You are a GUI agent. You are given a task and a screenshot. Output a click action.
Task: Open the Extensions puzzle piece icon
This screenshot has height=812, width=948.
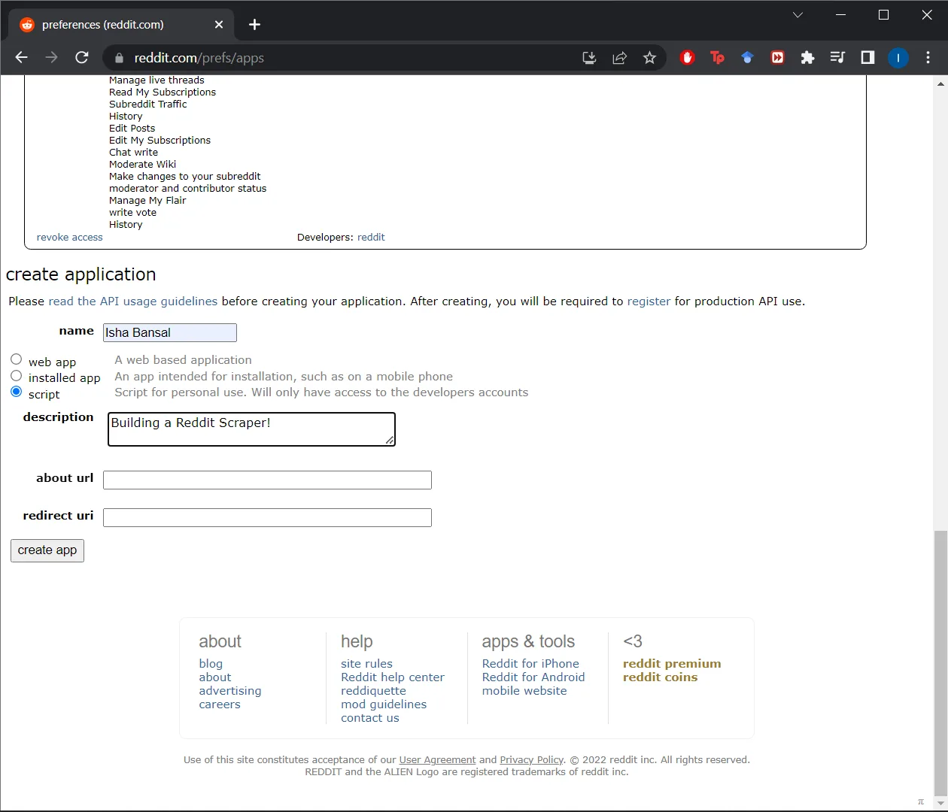point(807,58)
